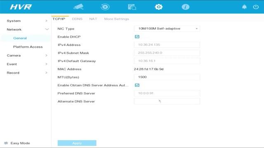This screenshot has width=264, height=148.
Task: Click the MTU(Bytes) field
Action: [167, 77]
